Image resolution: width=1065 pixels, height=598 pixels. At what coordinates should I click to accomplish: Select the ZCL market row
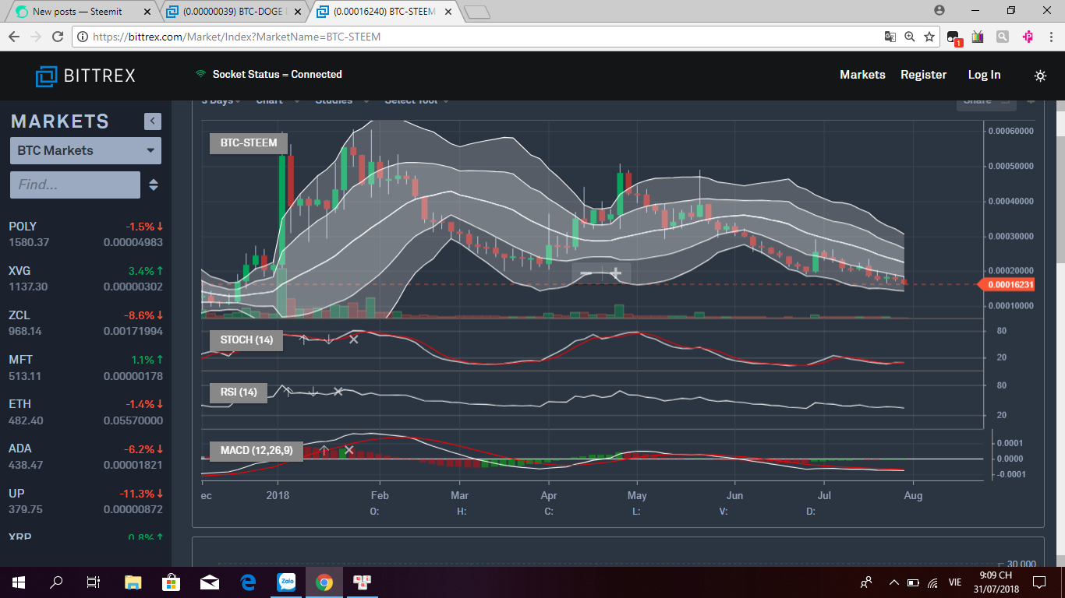[86, 323]
